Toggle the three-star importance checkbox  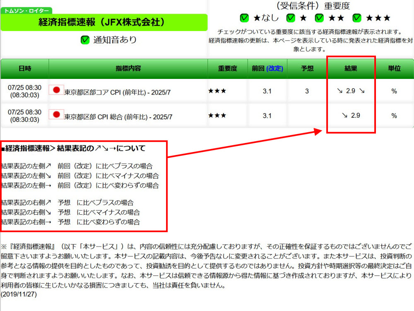tap(357, 18)
